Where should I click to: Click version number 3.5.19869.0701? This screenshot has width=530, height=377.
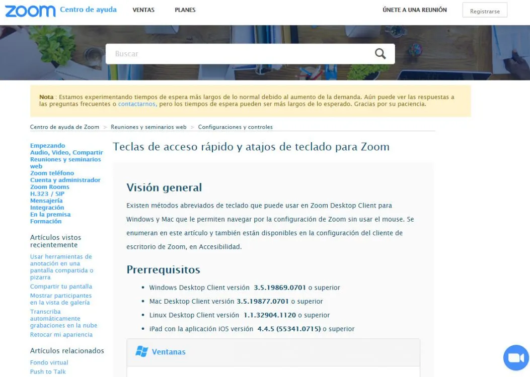click(x=280, y=288)
